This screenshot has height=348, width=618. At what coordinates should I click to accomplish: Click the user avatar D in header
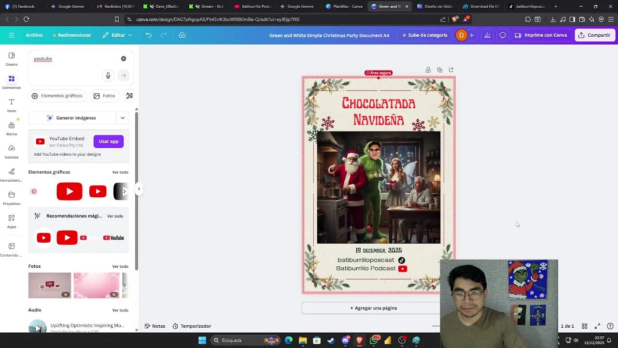(x=461, y=35)
